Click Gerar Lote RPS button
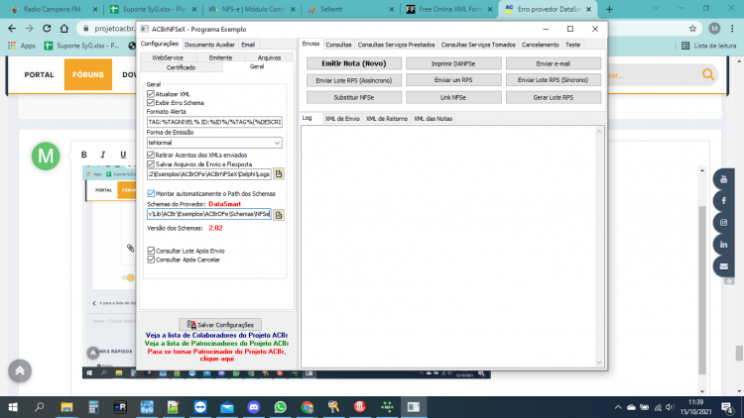The image size is (744, 418). (x=553, y=97)
